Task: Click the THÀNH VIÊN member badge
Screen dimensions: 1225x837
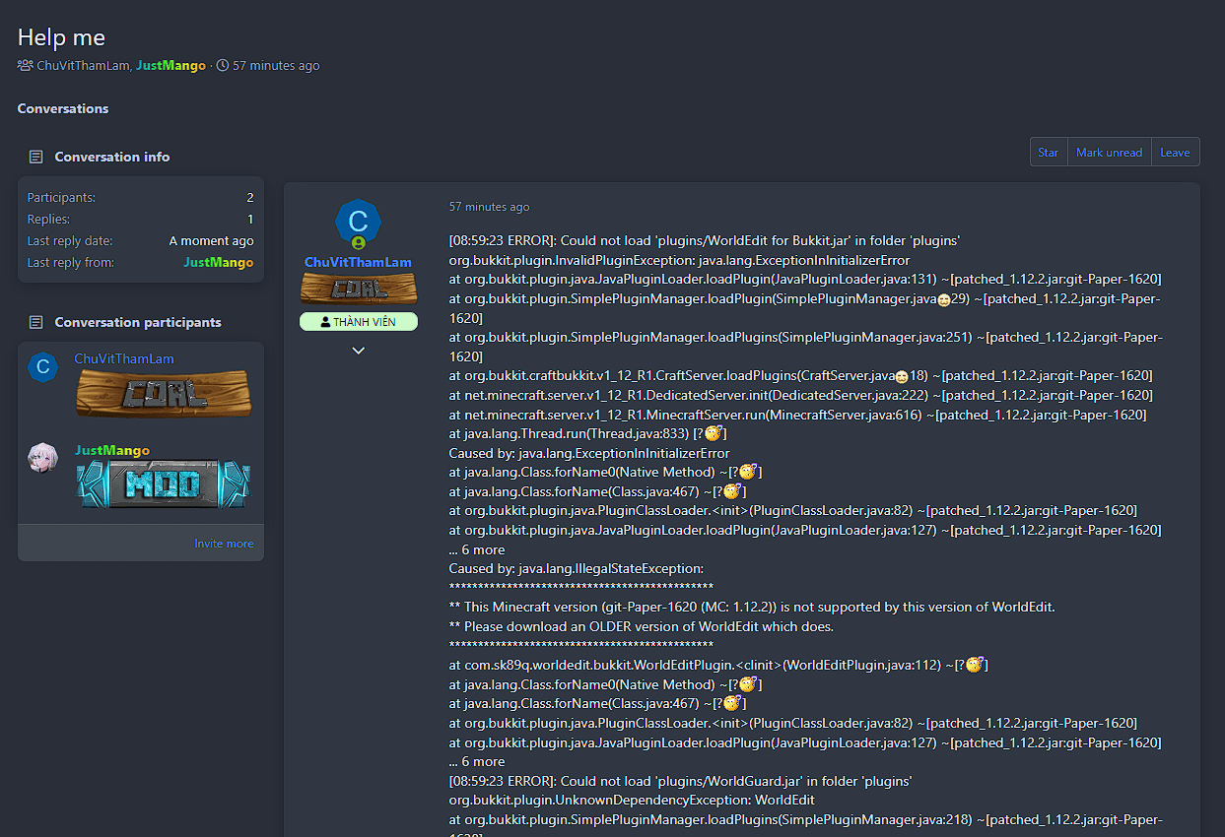Action: [358, 322]
